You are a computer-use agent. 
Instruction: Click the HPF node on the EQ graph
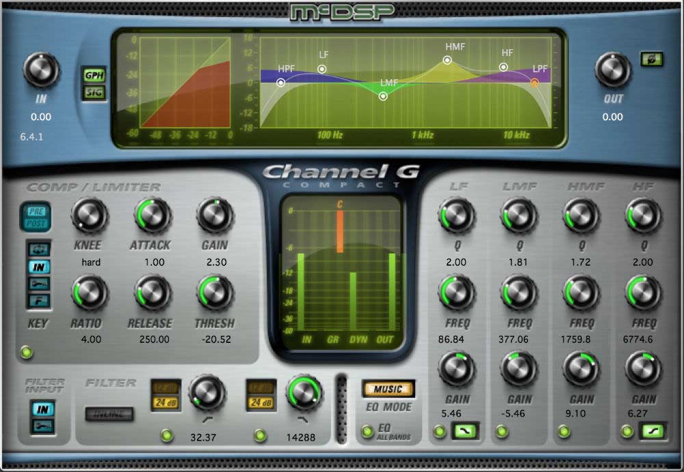tap(281, 83)
